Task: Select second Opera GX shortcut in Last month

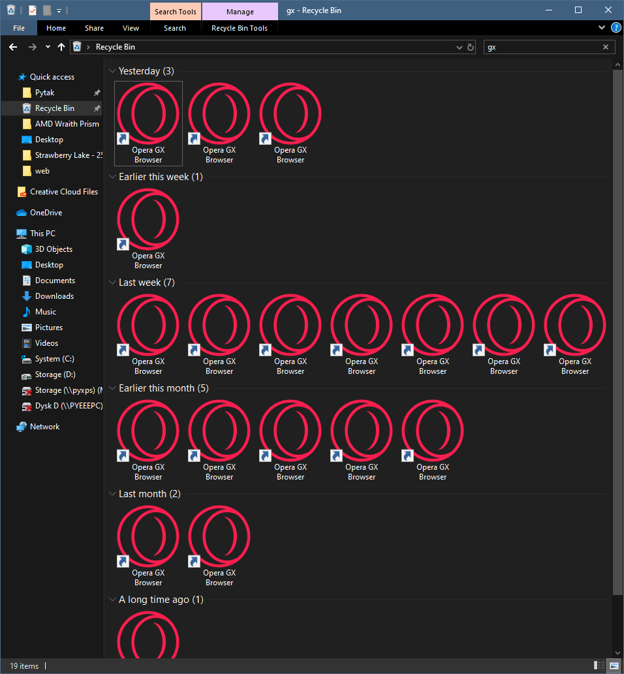Action: click(x=219, y=546)
